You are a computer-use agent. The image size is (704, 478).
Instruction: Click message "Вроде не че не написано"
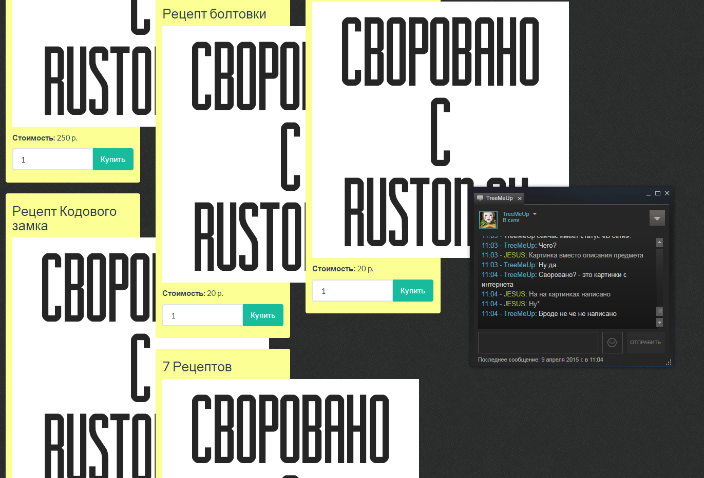point(578,314)
